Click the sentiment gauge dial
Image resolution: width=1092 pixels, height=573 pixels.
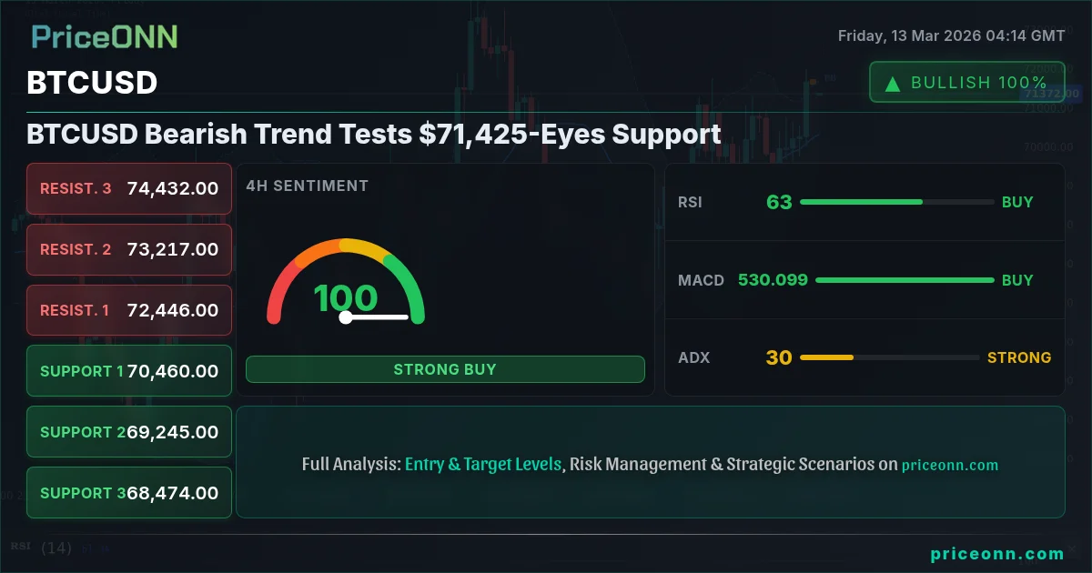346,282
